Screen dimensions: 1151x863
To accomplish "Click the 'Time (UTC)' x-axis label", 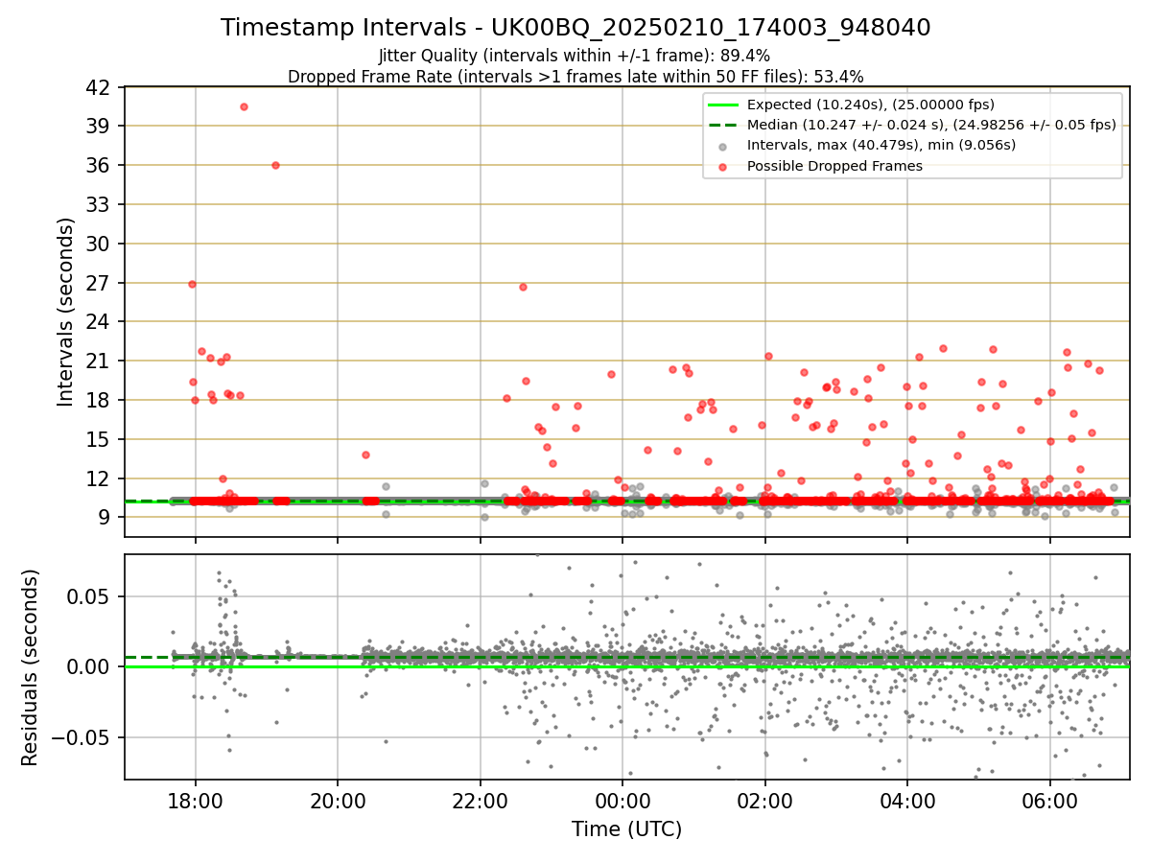I will [x=626, y=829].
